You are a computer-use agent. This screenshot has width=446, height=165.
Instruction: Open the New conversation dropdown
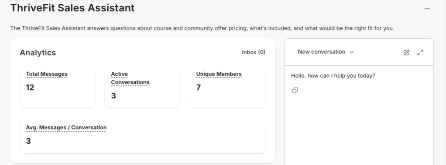click(326, 52)
